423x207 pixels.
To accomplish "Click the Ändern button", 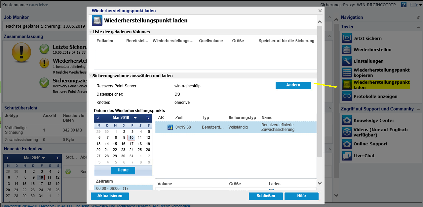I will (x=293, y=85).
